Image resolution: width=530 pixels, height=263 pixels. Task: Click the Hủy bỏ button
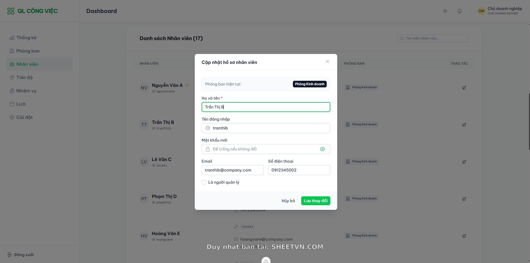pyautogui.click(x=288, y=201)
